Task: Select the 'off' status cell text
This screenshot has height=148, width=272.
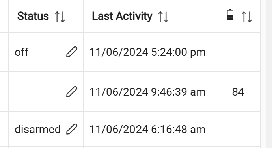Action: (x=22, y=52)
